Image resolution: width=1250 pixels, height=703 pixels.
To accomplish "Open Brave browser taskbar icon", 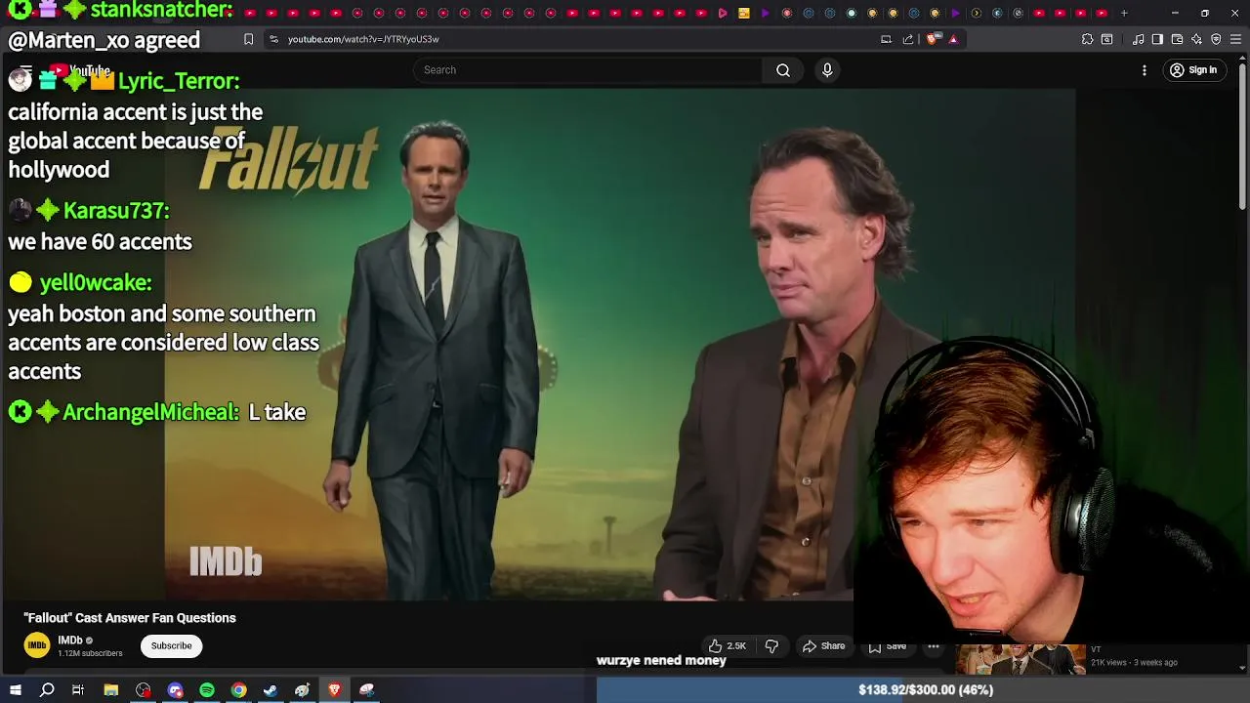I will (334, 690).
